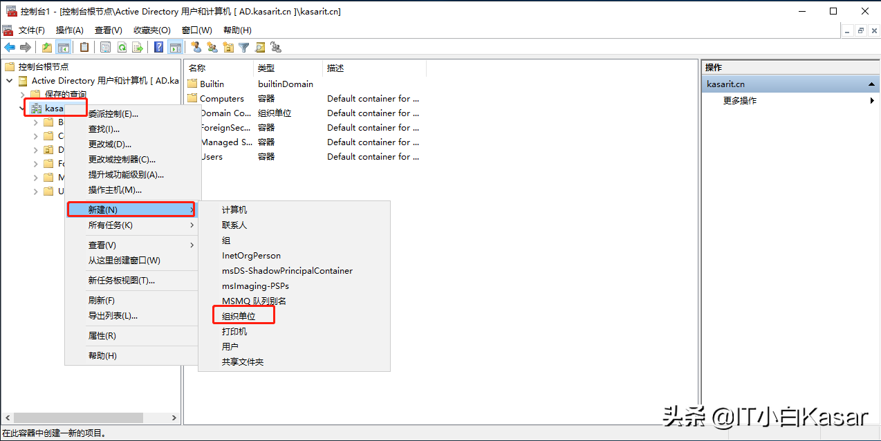Image resolution: width=881 pixels, height=441 pixels.
Task: Toggle the show/hide console tree icon
Action: coord(64,47)
